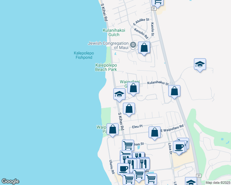Click the bottom route 31 highway shield

(x=199, y=176)
